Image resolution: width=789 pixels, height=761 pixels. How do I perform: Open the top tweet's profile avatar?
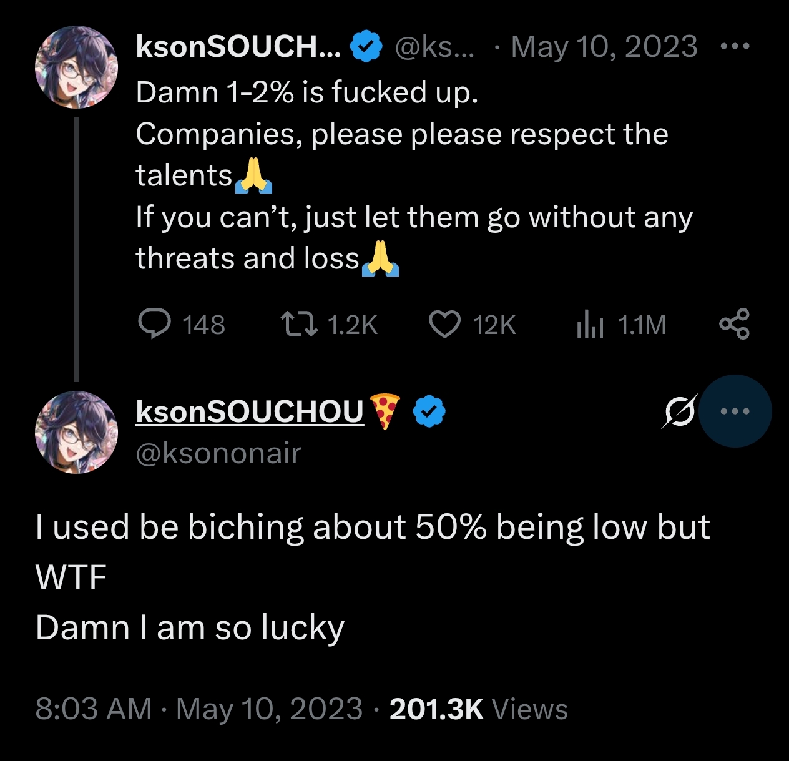point(77,67)
